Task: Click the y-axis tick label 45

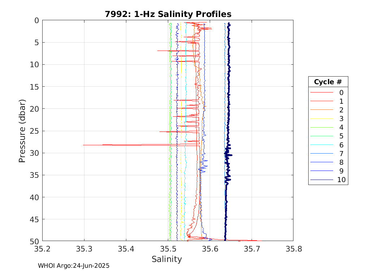Action: [x=34, y=219]
